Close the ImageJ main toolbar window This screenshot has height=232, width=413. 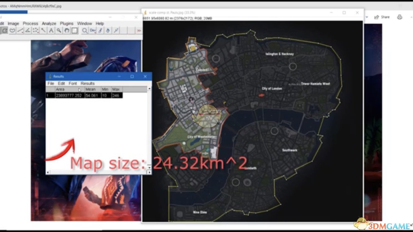136,17
